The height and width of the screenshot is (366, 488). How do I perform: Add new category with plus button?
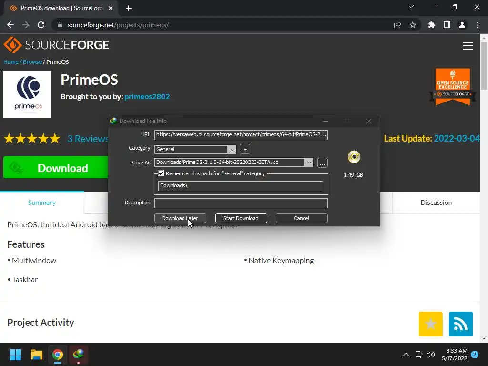coord(245,149)
